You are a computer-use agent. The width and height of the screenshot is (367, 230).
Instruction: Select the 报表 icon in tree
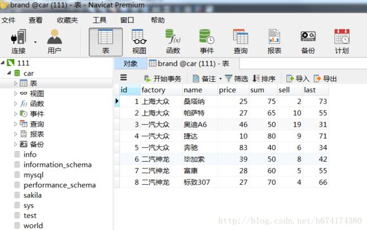(x=24, y=134)
